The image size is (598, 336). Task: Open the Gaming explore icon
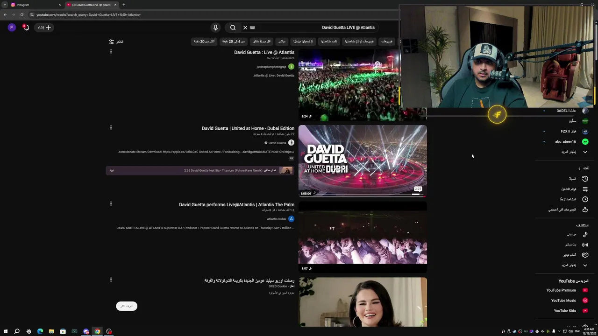585,255
